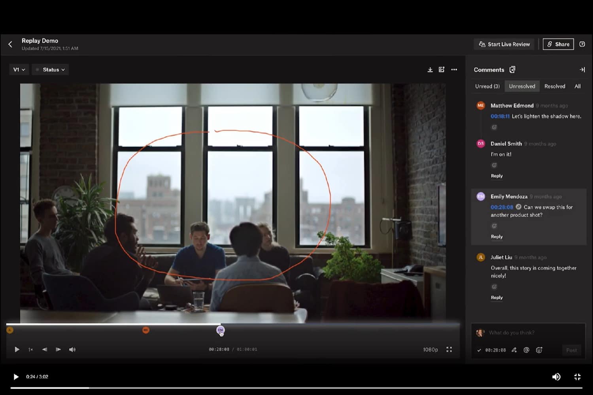
Task: Open the help question mark icon
Action: 582,44
